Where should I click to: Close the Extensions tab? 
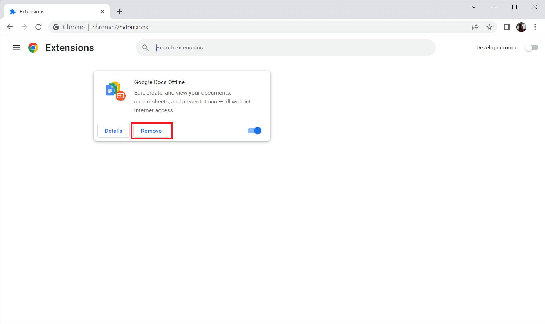(x=103, y=12)
